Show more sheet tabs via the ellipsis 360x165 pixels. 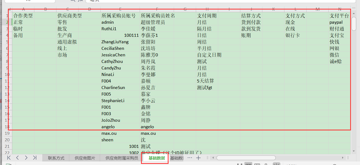click(190, 158)
